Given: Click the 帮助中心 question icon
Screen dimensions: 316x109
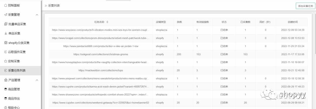Looking at the screenshot, I should pyautogui.click(x=6, y=108).
